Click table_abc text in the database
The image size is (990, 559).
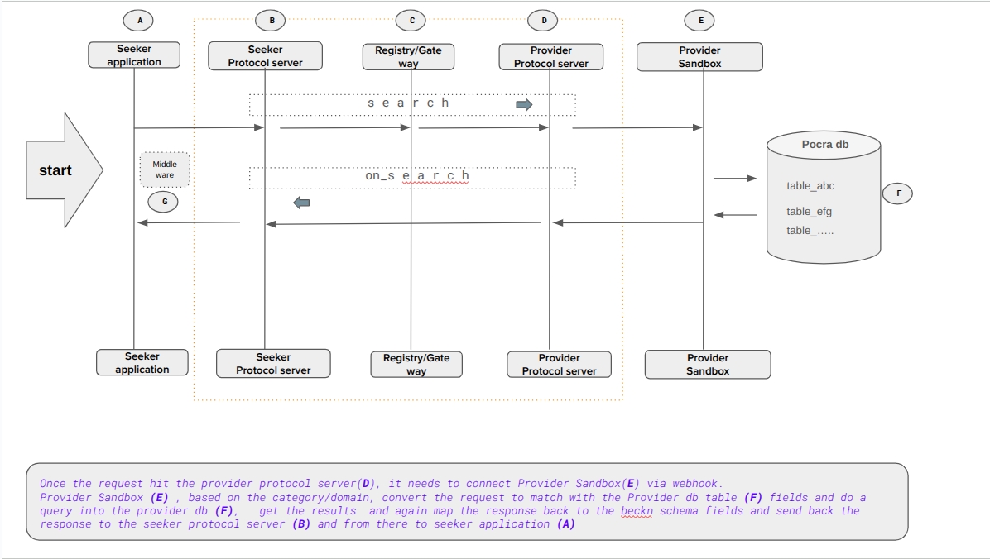click(x=810, y=186)
